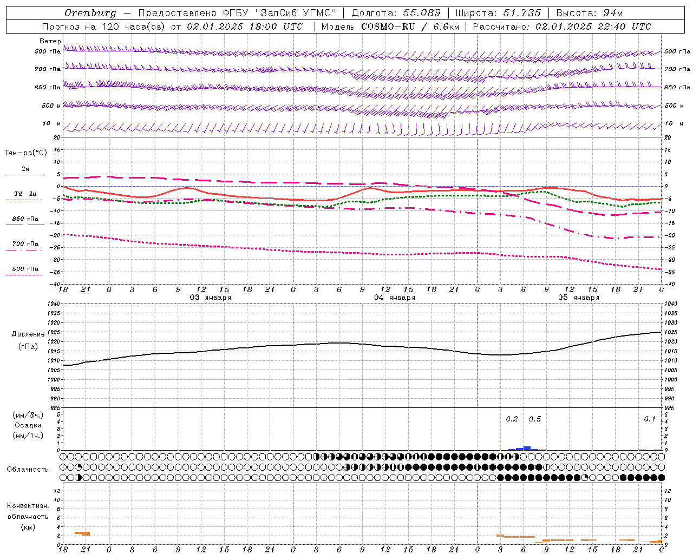Image resolution: width=693 pixels, height=554 pixels.
Task: Select the Тем-ра(°C) panel label
Action: pos(25,153)
